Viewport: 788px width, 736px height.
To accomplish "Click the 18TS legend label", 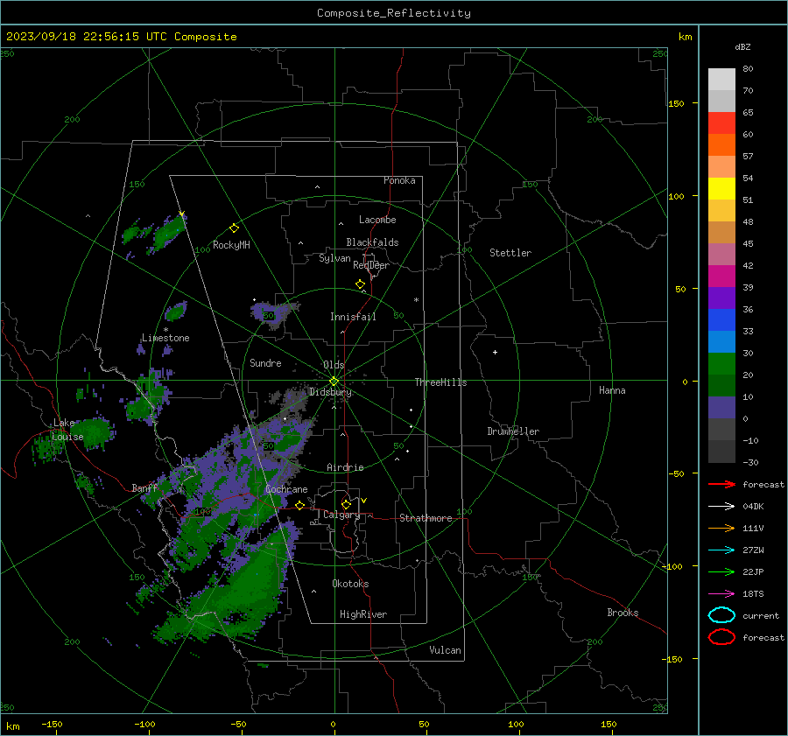I will (753, 594).
